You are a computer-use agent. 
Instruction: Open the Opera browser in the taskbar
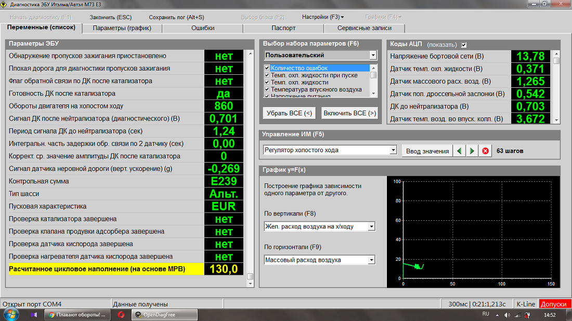[x=121, y=315]
